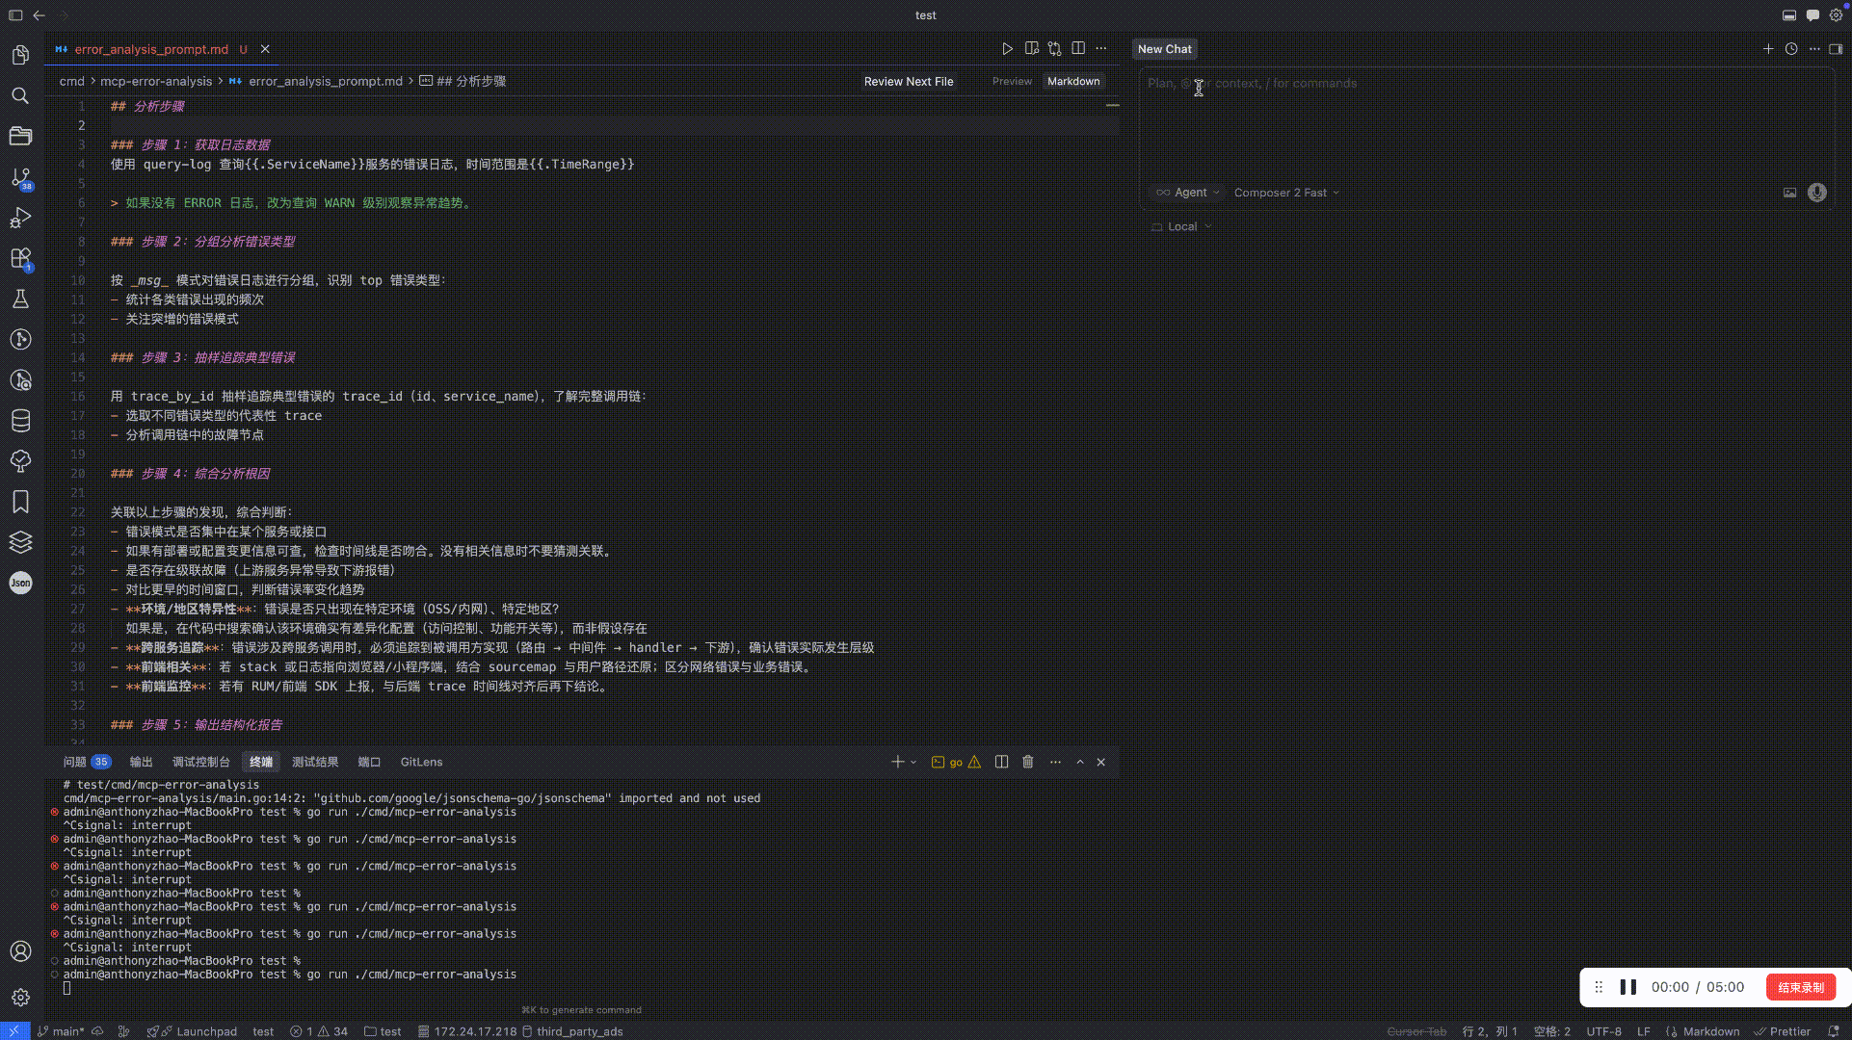Open Manage gear icon at bottom left
This screenshot has height=1040, width=1852.
[x=20, y=998]
